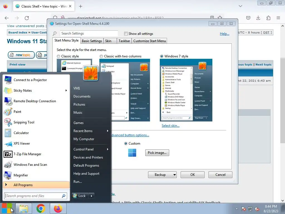Click the start menu search magnifier icon

click(x=64, y=196)
